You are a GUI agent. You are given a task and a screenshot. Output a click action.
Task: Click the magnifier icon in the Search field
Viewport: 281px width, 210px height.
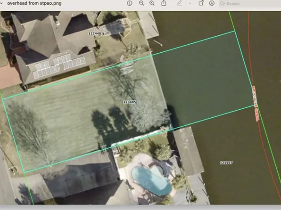(x=223, y=3)
